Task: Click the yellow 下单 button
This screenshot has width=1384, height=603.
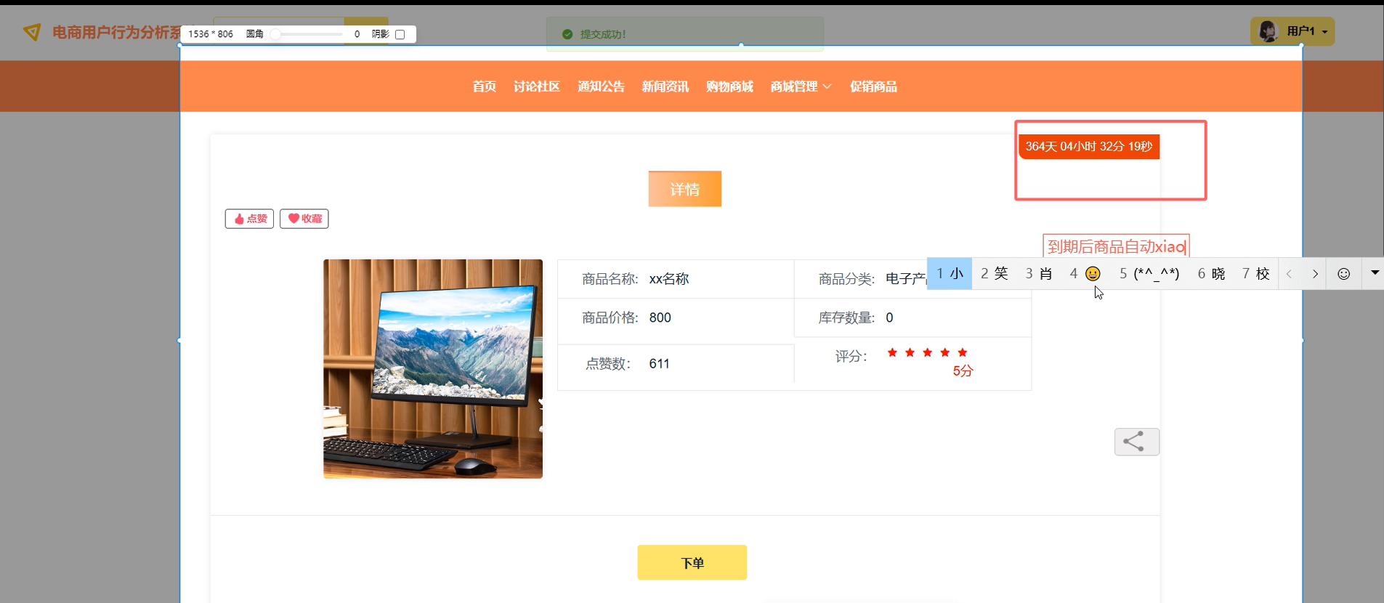Action: [x=692, y=562]
